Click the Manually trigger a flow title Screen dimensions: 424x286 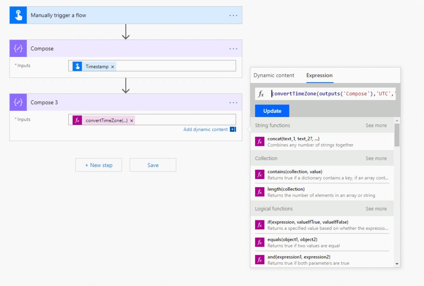pos(58,15)
